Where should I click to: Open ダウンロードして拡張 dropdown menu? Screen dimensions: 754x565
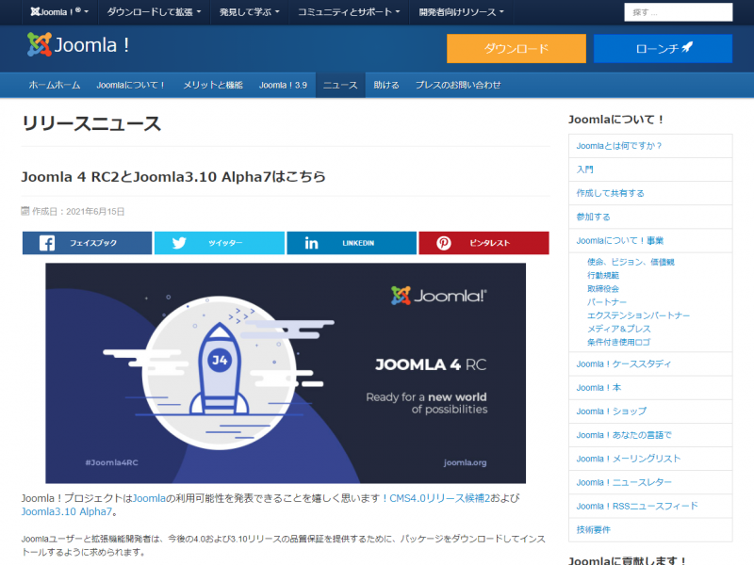154,12
